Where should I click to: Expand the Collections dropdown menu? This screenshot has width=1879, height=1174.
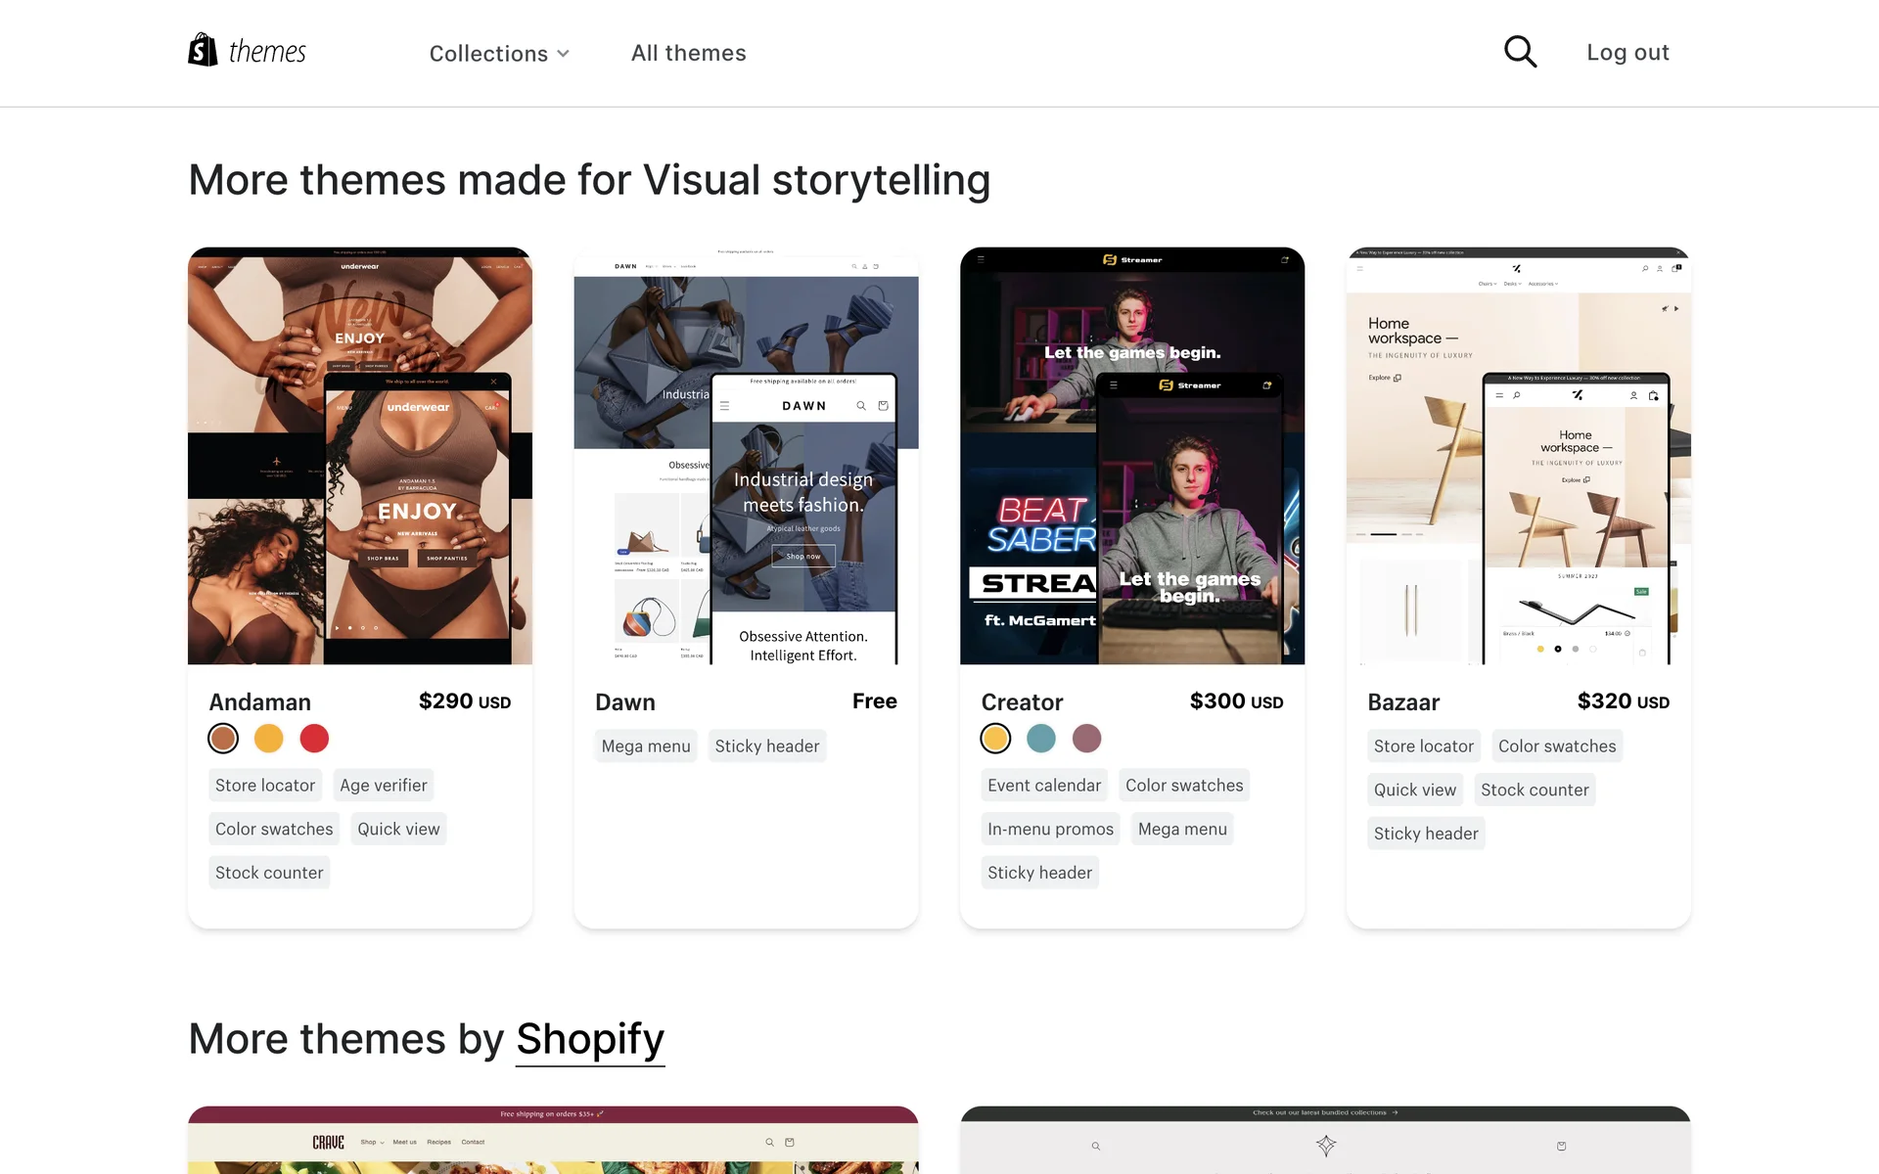click(x=499, y=54)
